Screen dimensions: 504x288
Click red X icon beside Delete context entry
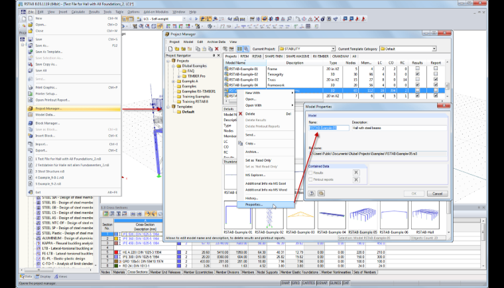241,114
